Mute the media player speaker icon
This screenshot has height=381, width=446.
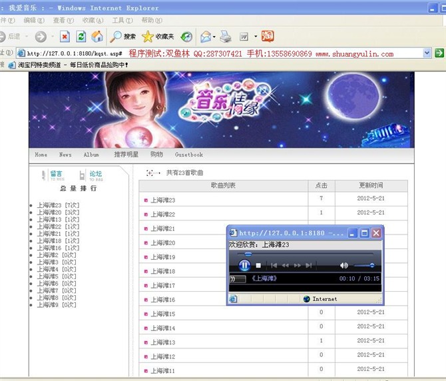pyautogui.click(x=343, y=266)
